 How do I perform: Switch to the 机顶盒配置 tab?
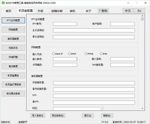click(x=25, y=10)
